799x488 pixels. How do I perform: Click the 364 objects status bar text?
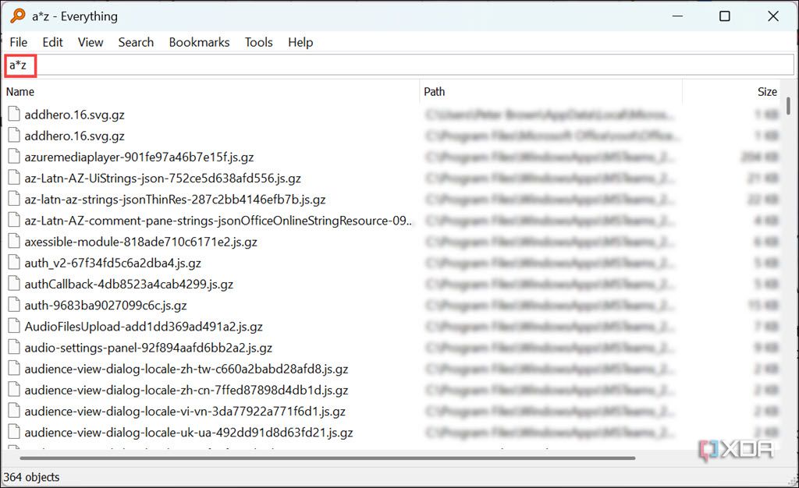click(31, 477)
